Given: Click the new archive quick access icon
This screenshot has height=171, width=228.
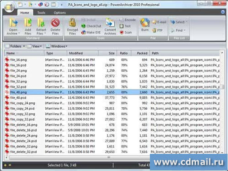Looking at the screenshot, I should [x=20, y=5].
